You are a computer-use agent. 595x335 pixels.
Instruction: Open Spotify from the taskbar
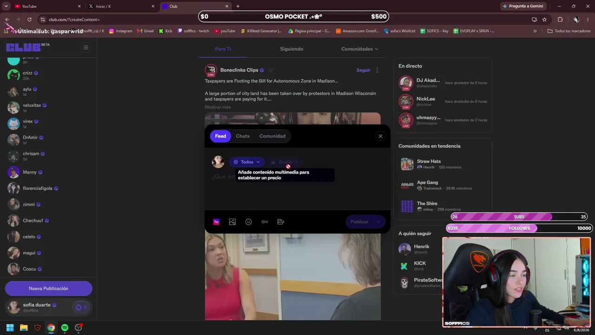pyautogui.click(x=65, y=328)
